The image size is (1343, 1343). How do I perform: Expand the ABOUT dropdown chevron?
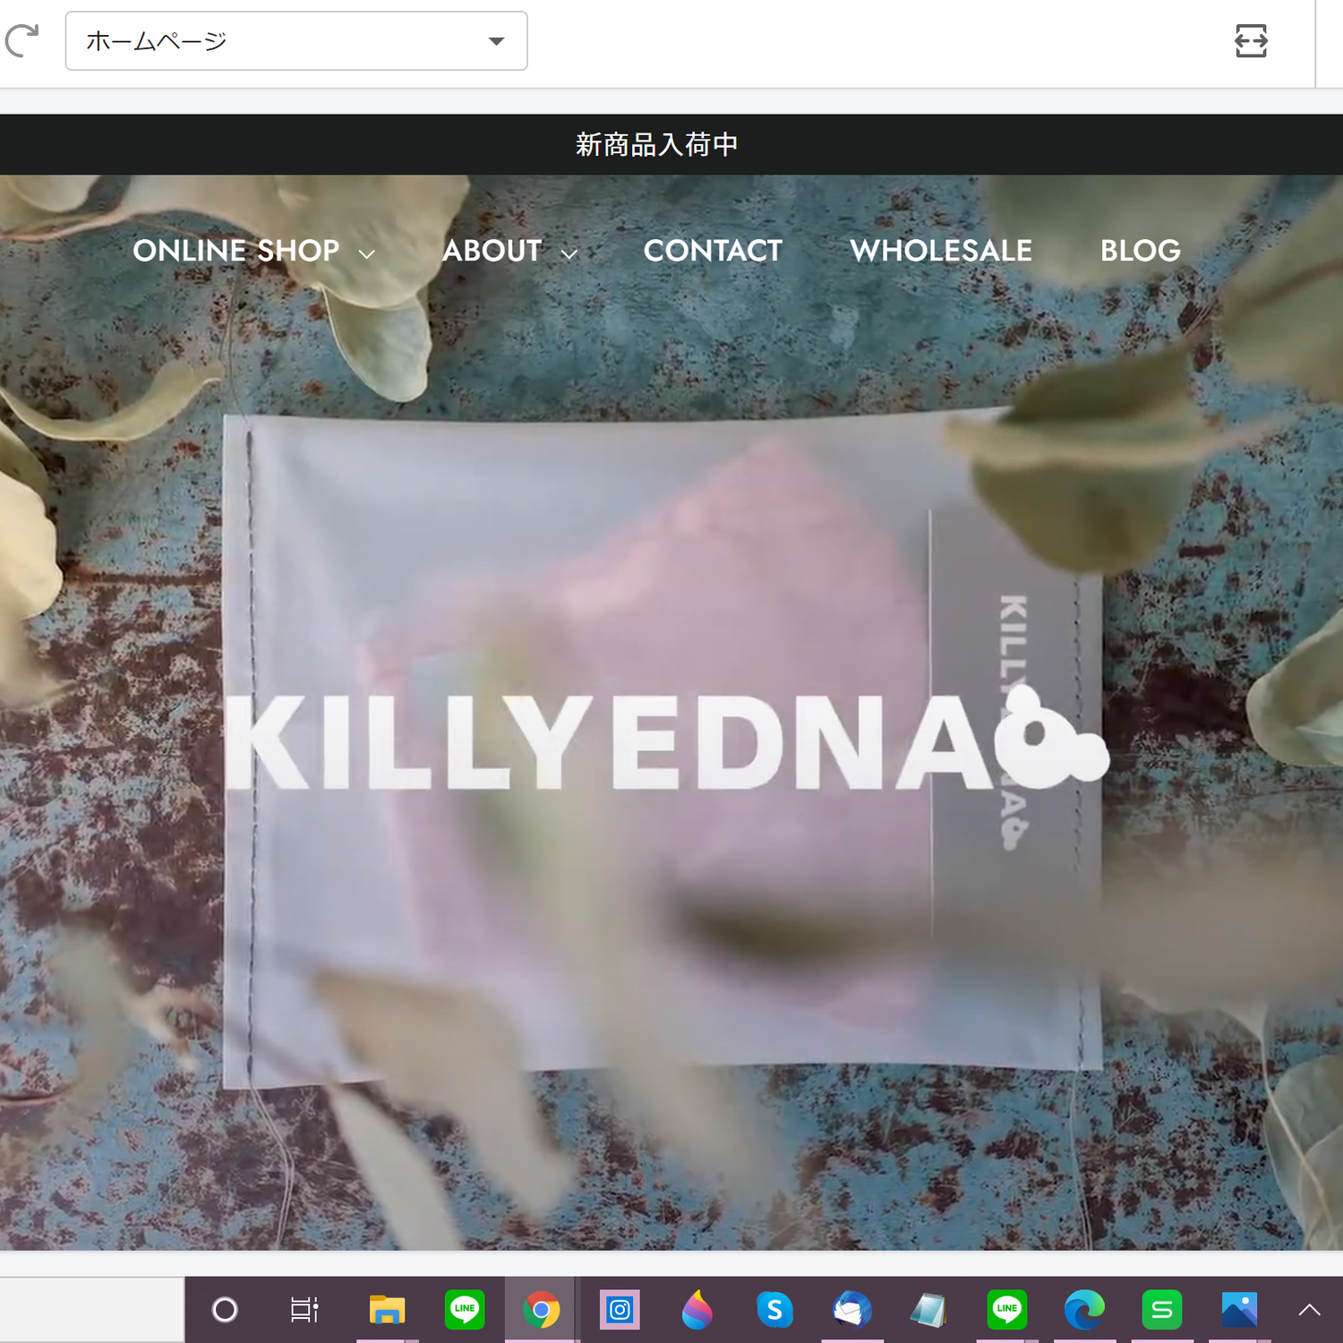[x=570, y=254]
